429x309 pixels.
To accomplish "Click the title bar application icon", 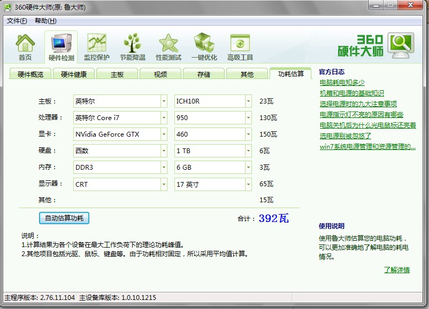I will (x=7, y=7).
